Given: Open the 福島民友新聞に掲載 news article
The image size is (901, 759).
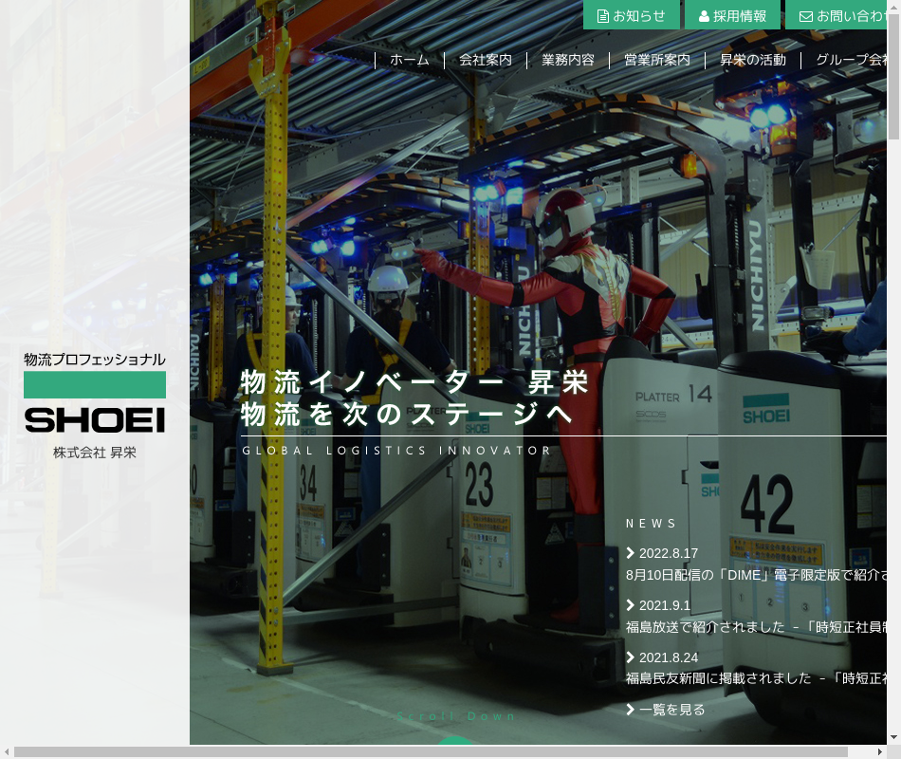Looking at the screenshot, I should (756, 678).
